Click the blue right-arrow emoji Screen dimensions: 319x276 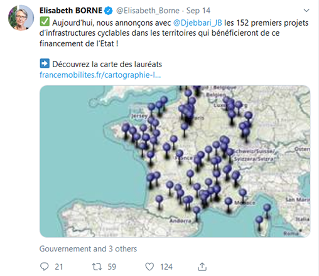click(45, 63)
